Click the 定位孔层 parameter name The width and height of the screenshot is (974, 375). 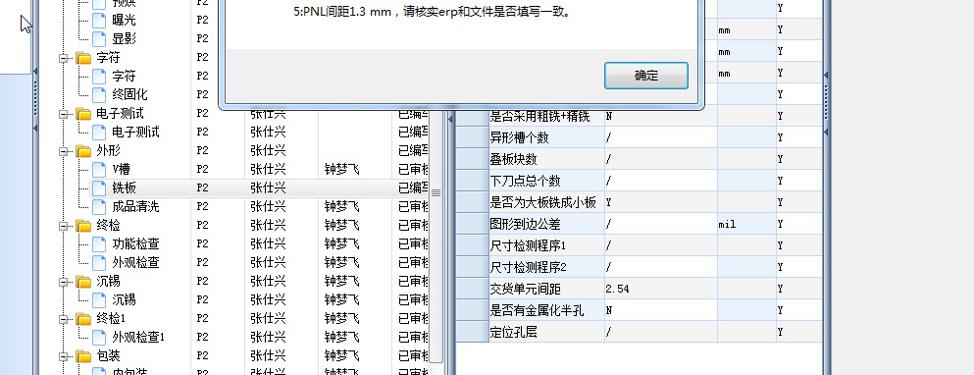click(513, 332)
